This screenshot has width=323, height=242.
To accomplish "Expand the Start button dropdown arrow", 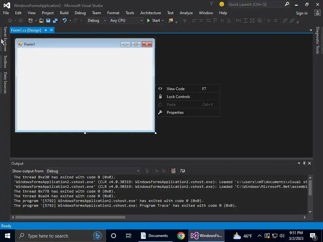I will pos(163,20).
